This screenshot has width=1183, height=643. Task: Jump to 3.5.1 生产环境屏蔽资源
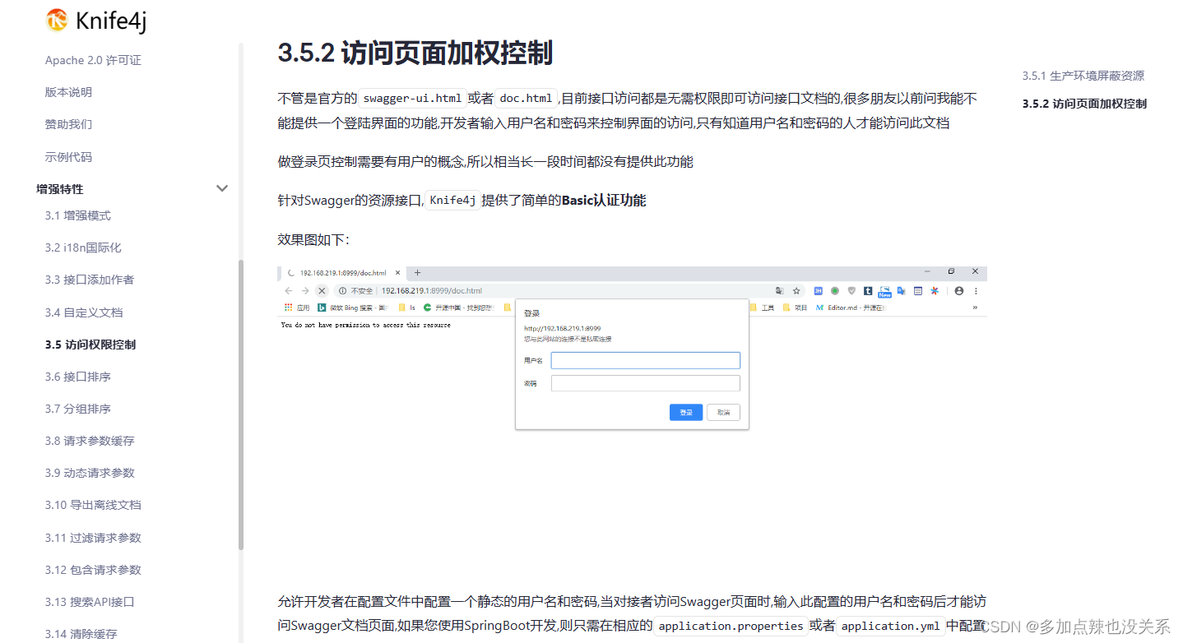(1083, 76)
